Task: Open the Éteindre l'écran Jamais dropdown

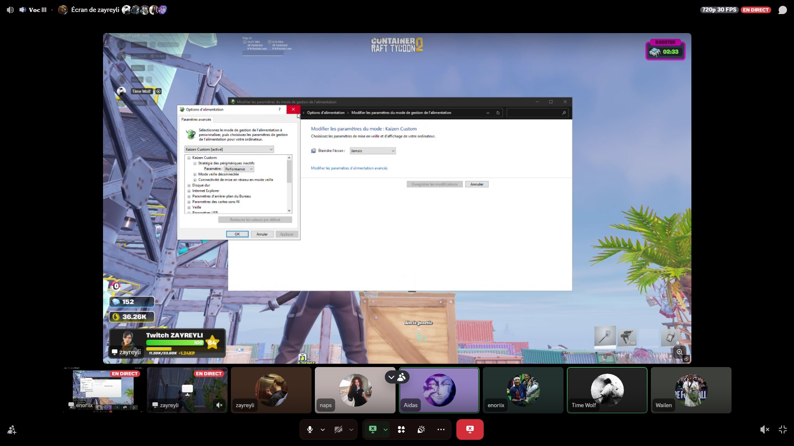Action: pos(373,151)
